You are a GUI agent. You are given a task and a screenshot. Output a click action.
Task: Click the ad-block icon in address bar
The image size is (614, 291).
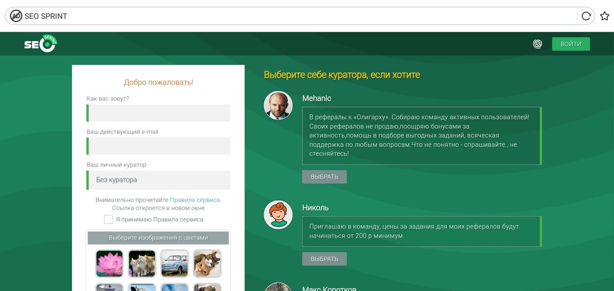pyautogui.click(x=16, y=16)
